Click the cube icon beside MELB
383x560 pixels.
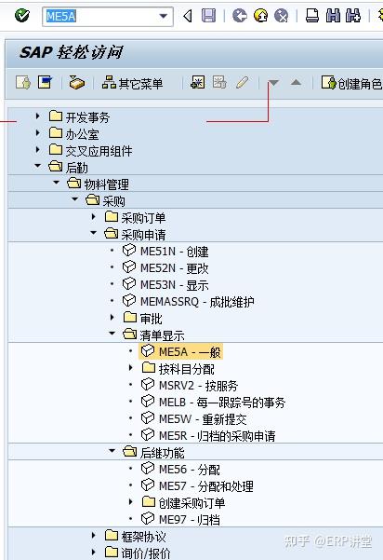point(148,401)
